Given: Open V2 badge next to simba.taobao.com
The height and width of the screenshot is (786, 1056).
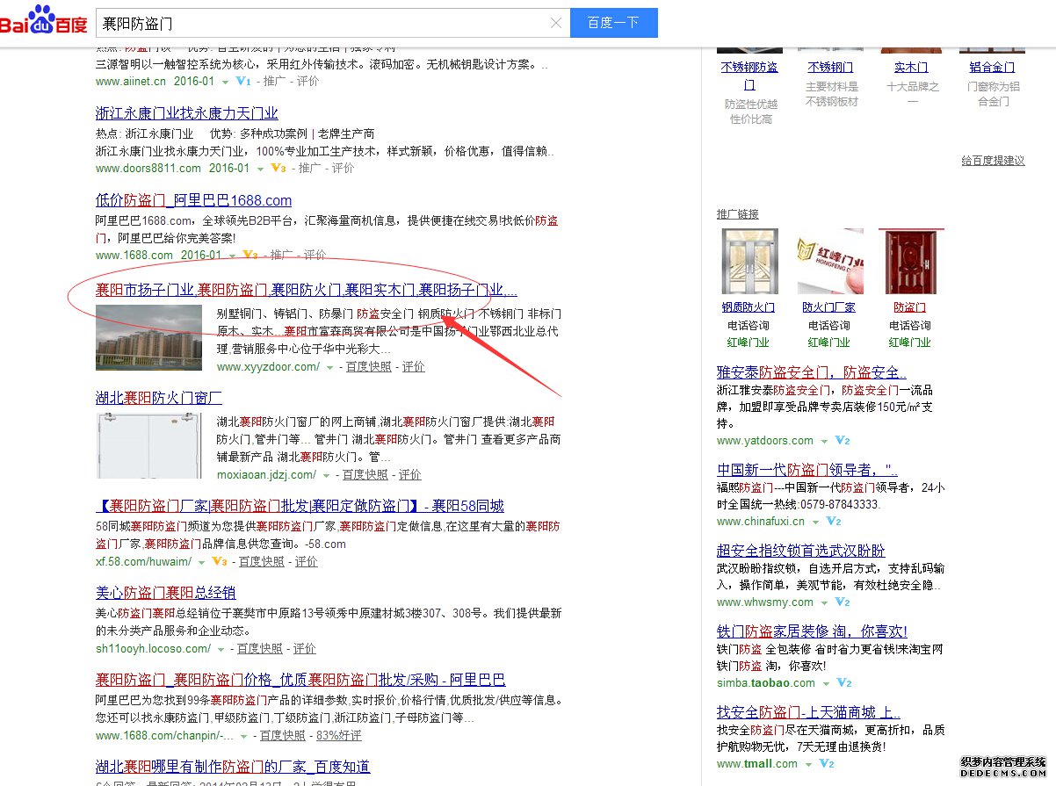Looking at the screenshot, I should tap(843, 683).
